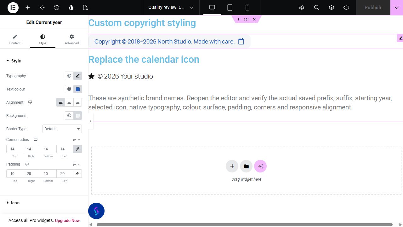403x227 pixels.
Task: Preview changes with the eye icon
Action: click(346, 8)
